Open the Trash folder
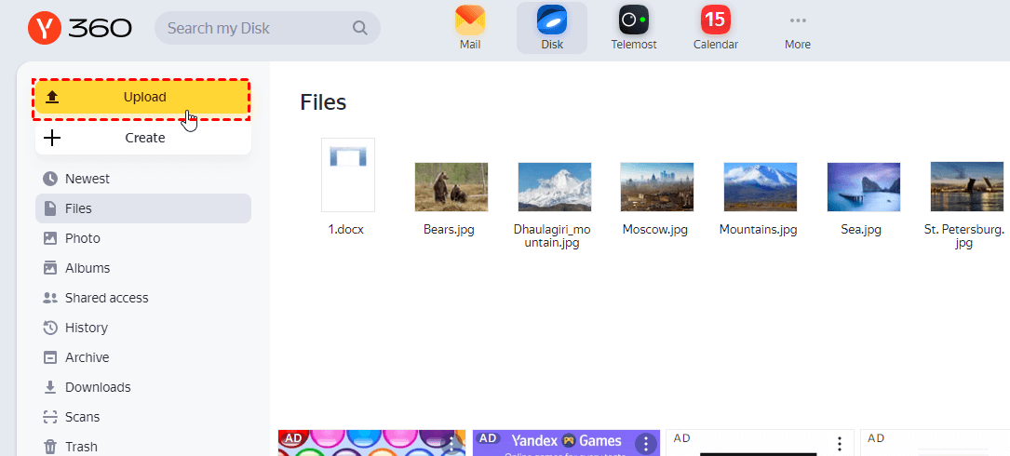The height and width of the screenshot is (456, 1010). tap(143, 447)
